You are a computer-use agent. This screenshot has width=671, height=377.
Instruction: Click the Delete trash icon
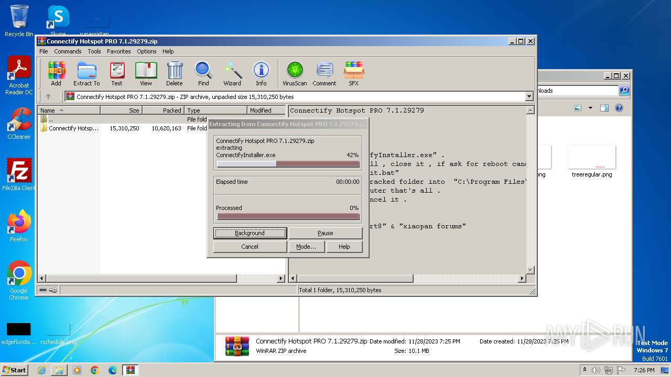point(175,73)
